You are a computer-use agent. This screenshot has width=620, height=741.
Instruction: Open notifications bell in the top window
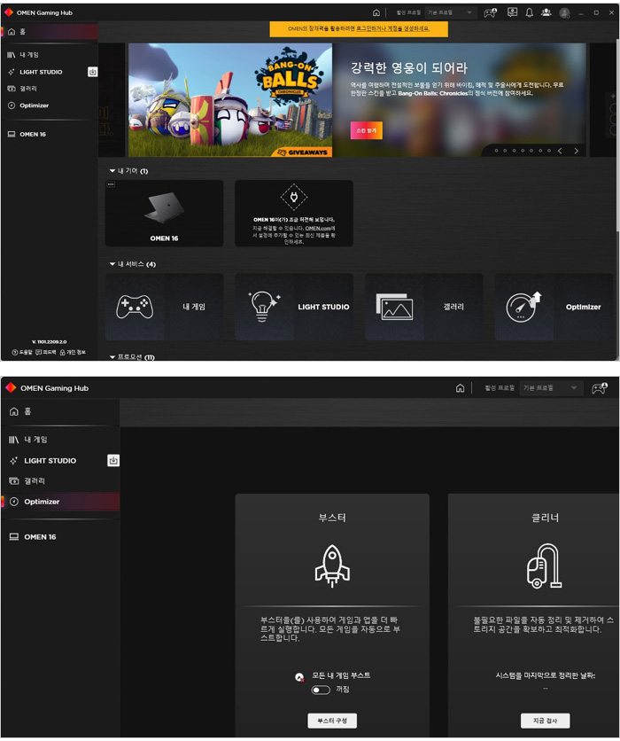click(x=530, y=12)
